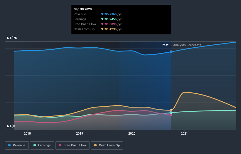Toggle the Earnings legend button
Viewport: 241px width, 154px height.
click(42, 145)
